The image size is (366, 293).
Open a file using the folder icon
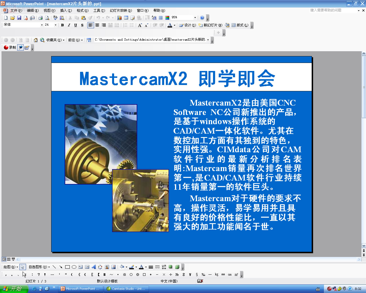(x=12, y=18)
